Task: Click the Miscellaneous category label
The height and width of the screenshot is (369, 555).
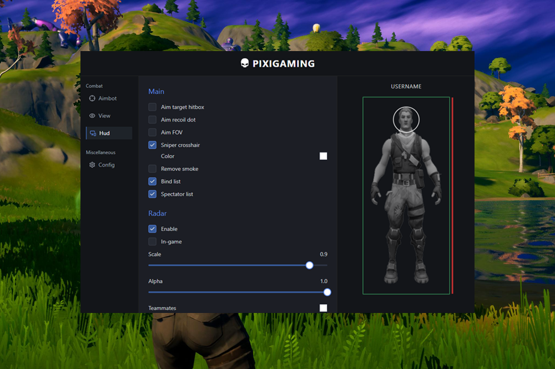Action: coord(100,153)
